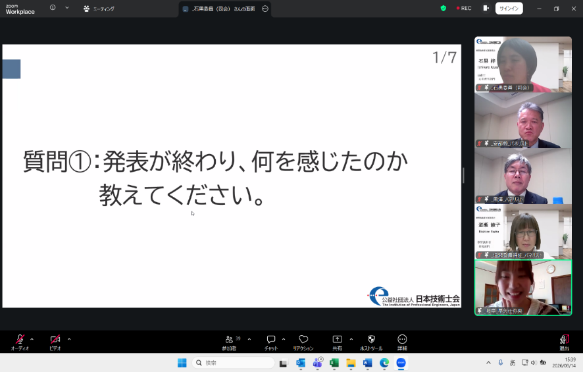Open the 参加者 participants panel

(229, 342)
